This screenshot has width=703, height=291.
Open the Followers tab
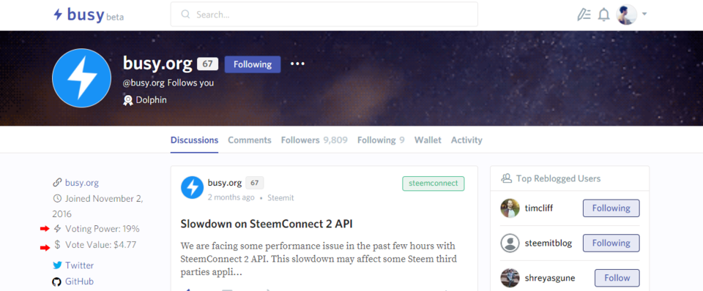[314, 140]
